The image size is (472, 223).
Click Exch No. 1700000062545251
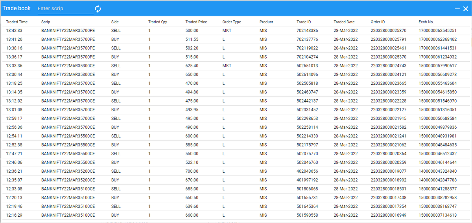pos(438,31)
